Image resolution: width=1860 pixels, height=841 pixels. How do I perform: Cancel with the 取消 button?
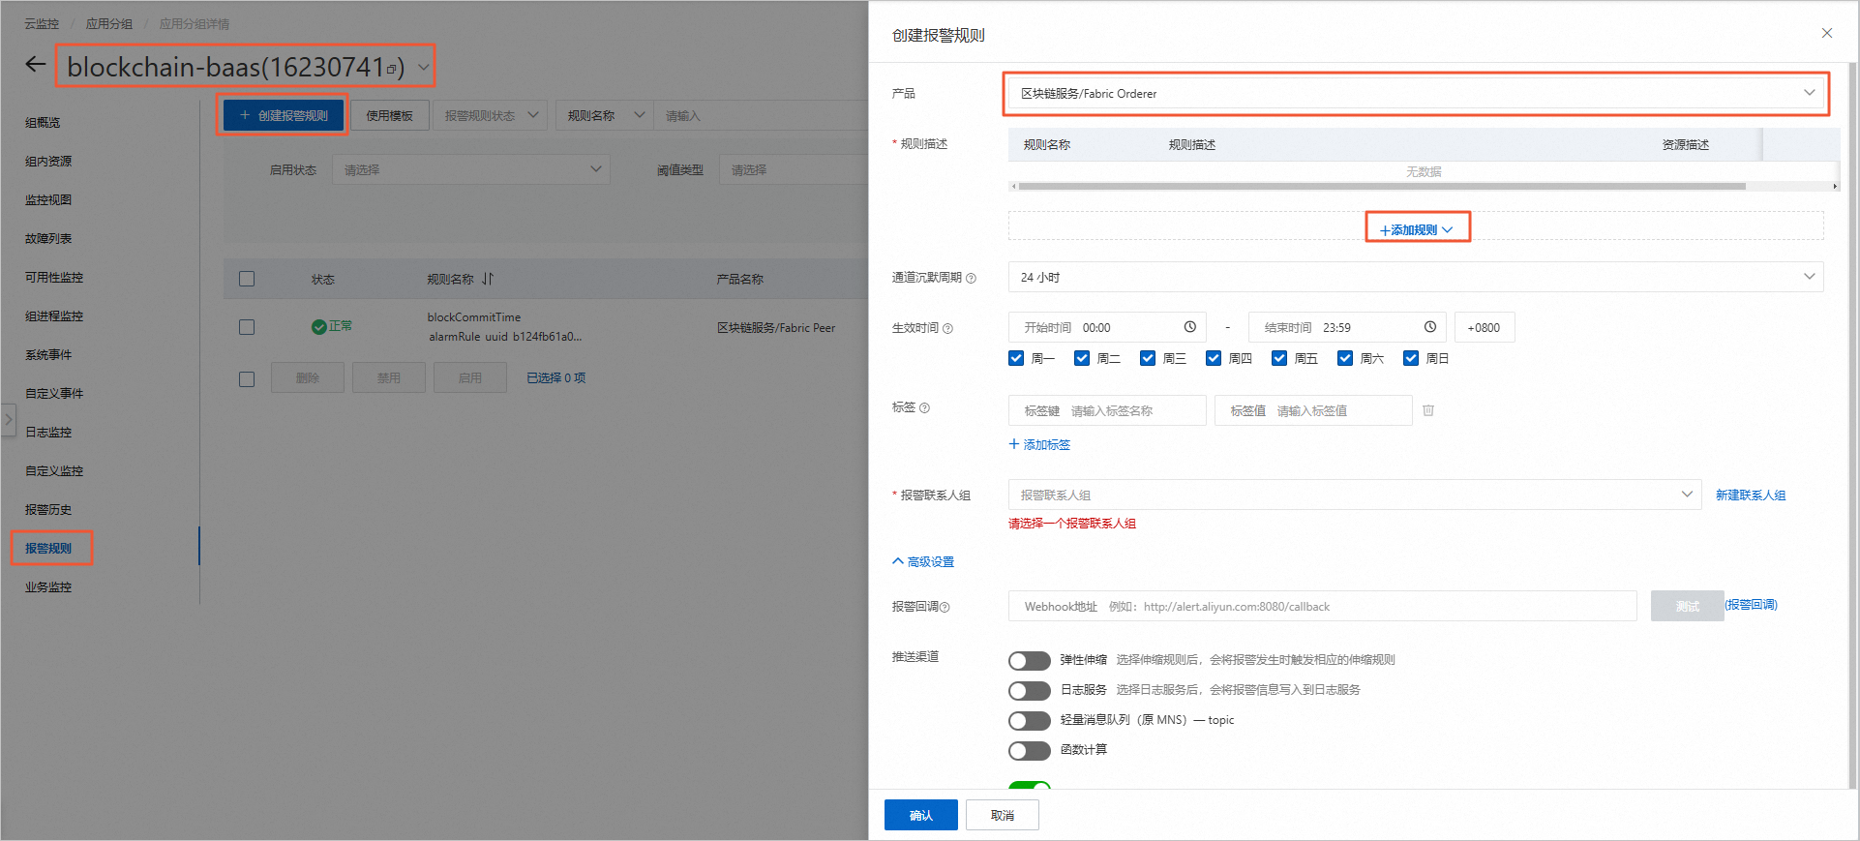(1003, 815)
